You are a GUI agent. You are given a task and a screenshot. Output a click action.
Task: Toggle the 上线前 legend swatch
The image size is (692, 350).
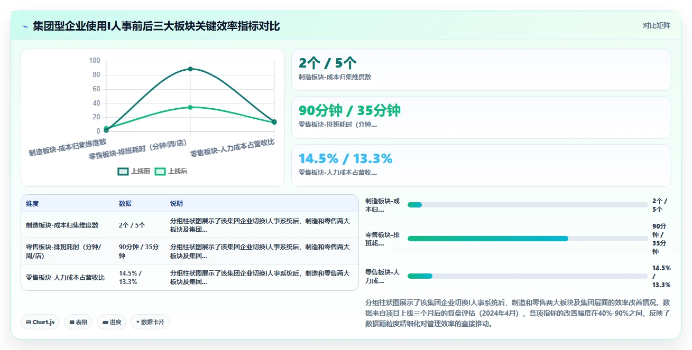[123, 171]
